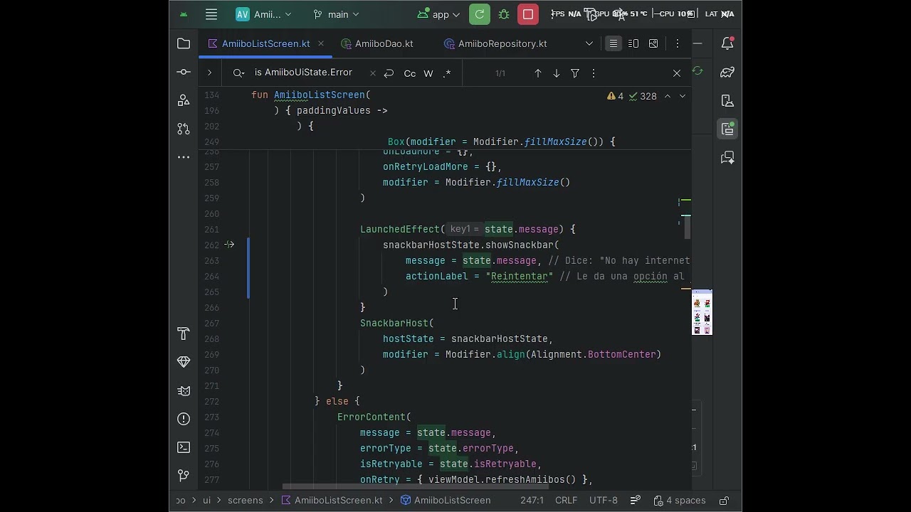Open the main hamburger menu
Image resolution: width=911 pixels, height=512 pixels.
click(211, 14)
